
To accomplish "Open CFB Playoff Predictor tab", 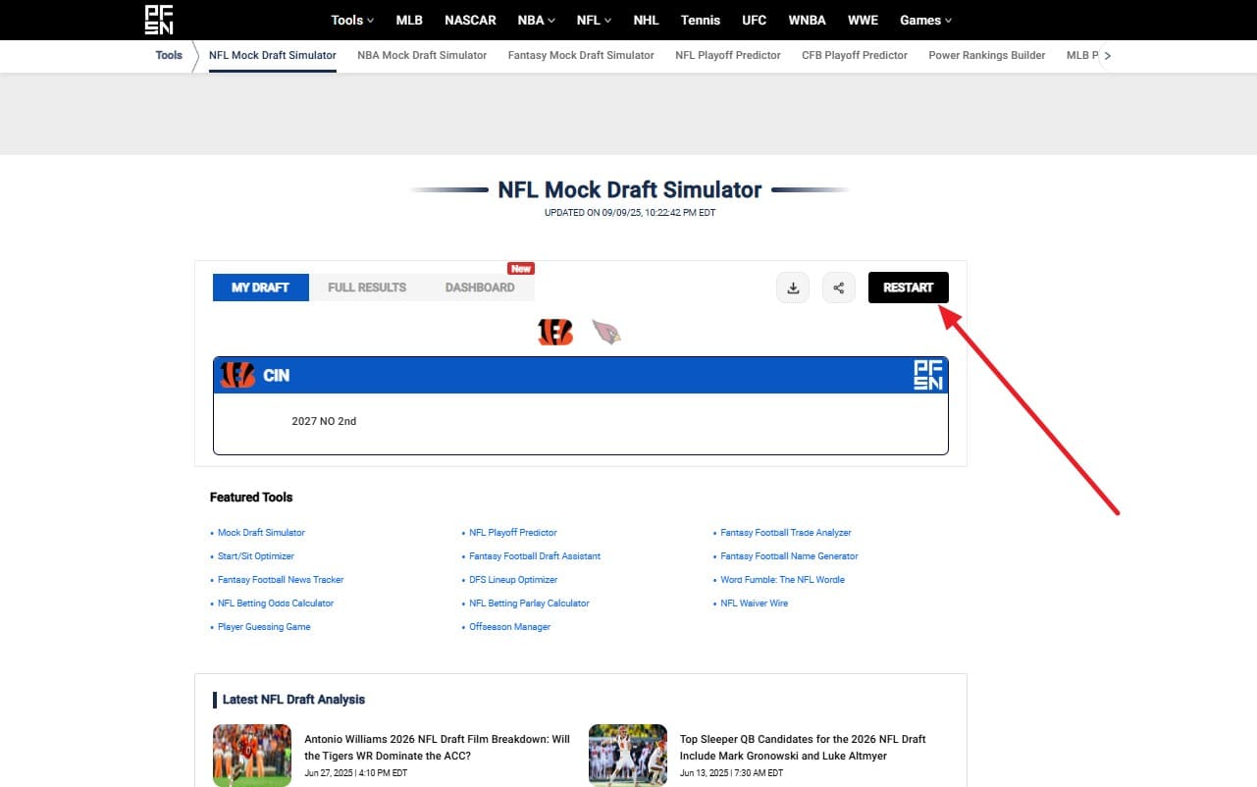I will click(855, 56).
